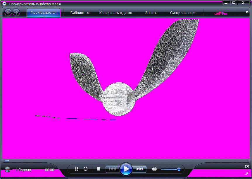Mute the sound with the speaker icon
Image resolution: width=252 pixels, height=179 pixels.
(x=154, y=169)
